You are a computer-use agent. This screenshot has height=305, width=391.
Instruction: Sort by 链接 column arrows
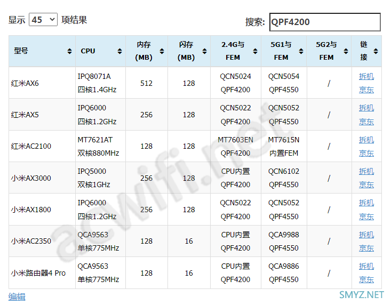tap(376, 51)
